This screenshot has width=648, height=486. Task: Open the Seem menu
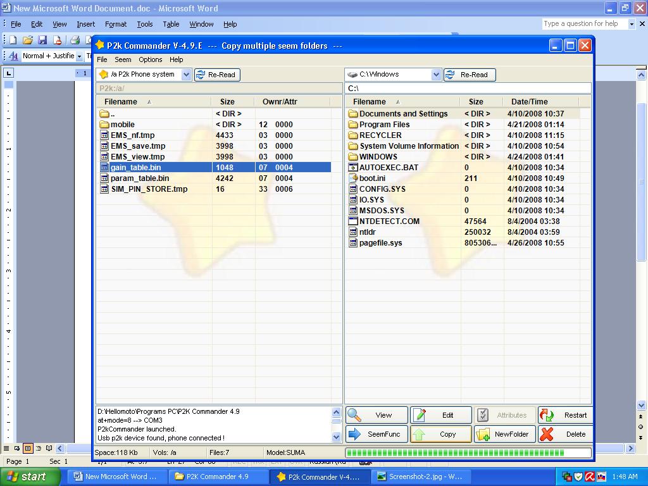[123, 59]
